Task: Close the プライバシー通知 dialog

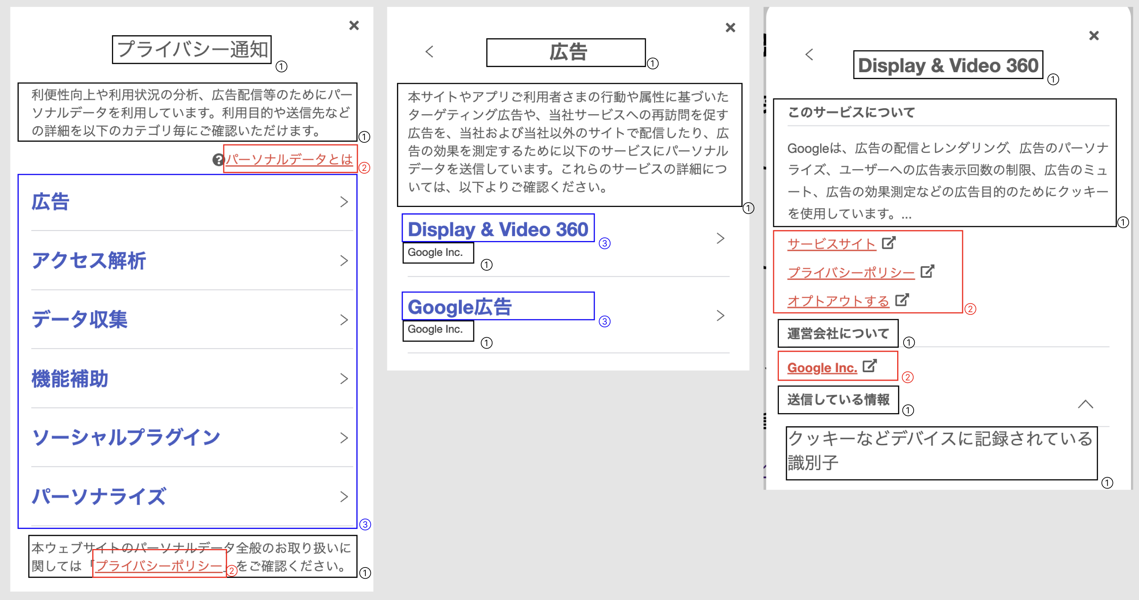Action: coord(354,25)
